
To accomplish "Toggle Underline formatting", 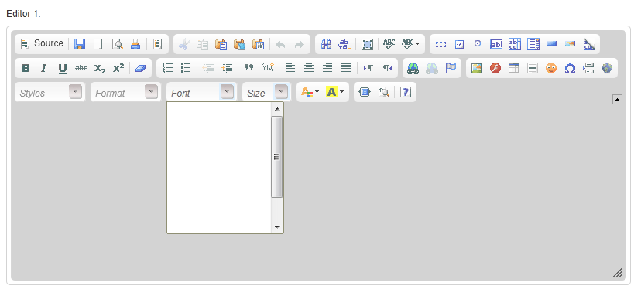I will point(62,68).
